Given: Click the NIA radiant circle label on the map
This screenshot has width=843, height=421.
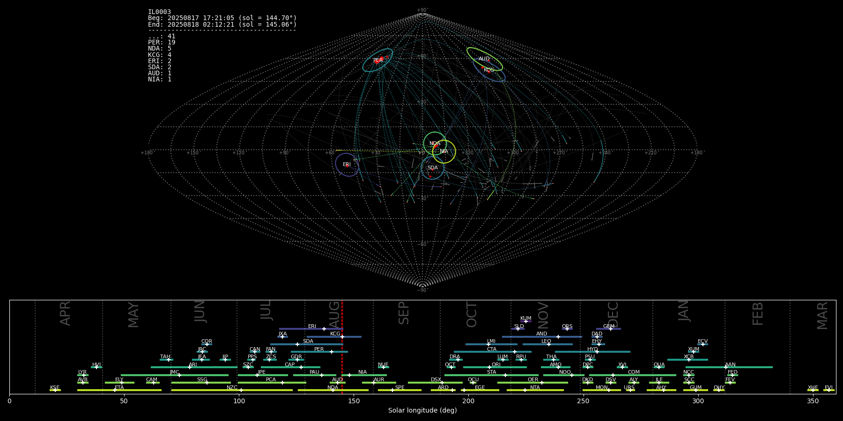Looking at the screenshot, I should [x=444, y=152].
